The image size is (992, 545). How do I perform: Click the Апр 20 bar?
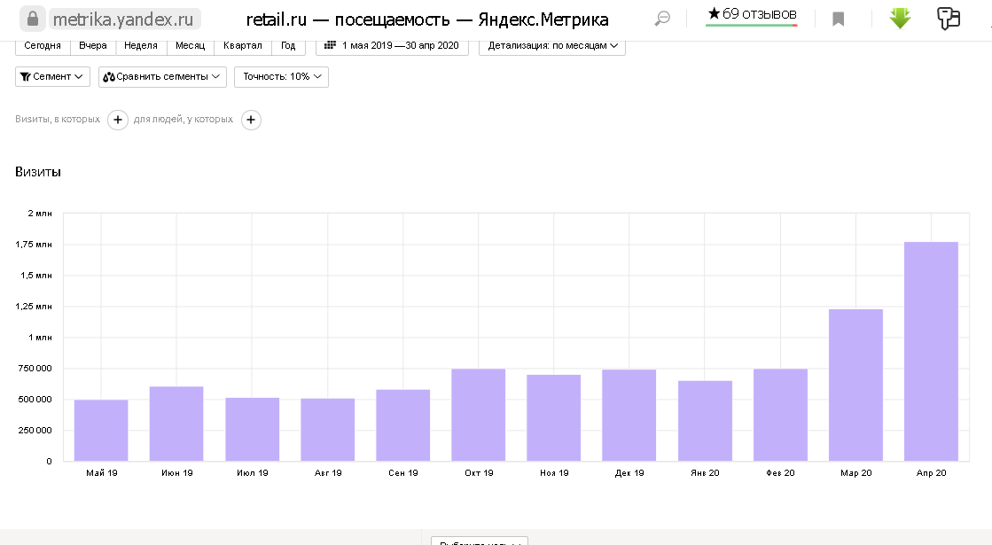[931, 352]
